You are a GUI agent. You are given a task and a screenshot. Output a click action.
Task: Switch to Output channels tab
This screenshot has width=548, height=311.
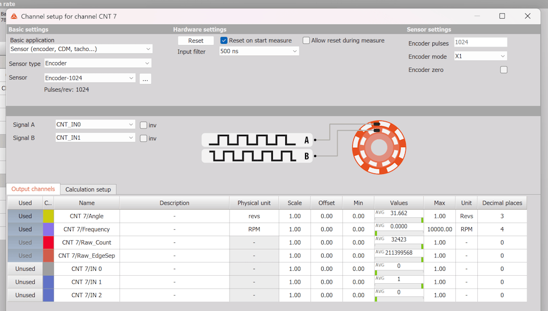(33, 189)
